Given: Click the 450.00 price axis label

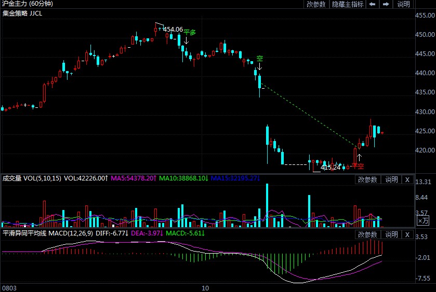Looking at the screenshot, I should pyautogui.click(x=425, y=35).
